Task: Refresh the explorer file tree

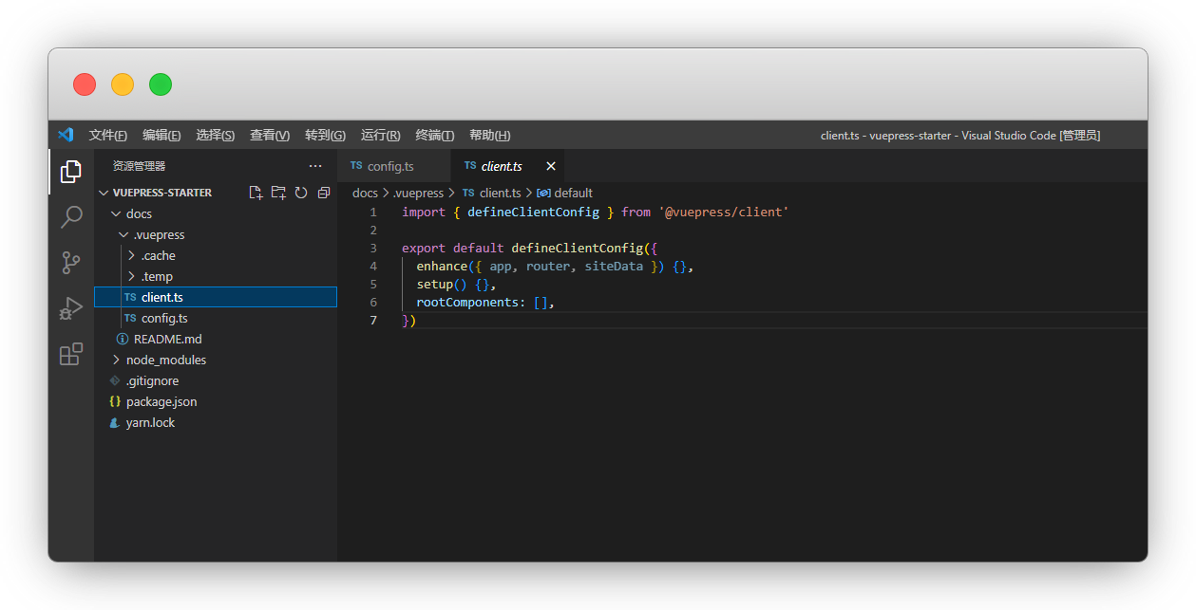Action: 301,193
